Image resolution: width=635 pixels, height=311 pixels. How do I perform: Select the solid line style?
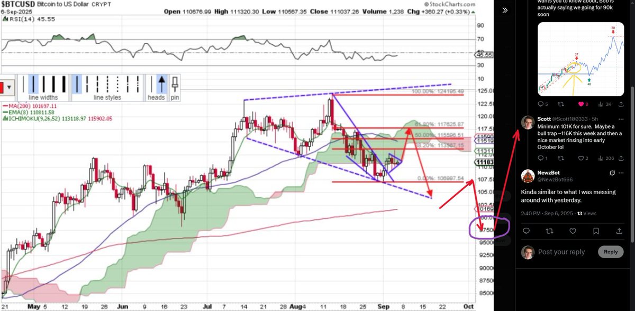point(77,84)
